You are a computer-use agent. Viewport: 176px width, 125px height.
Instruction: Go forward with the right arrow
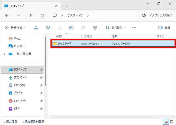coord(18,15)
